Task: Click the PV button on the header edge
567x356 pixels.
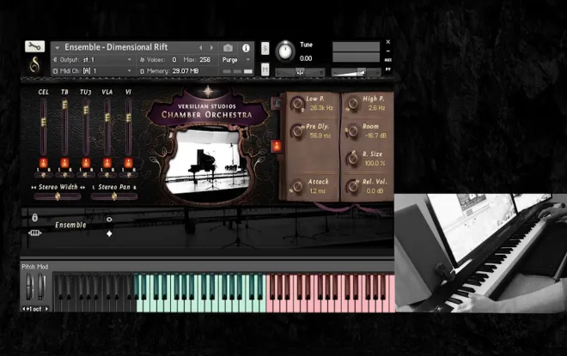Action: [388, 69]
